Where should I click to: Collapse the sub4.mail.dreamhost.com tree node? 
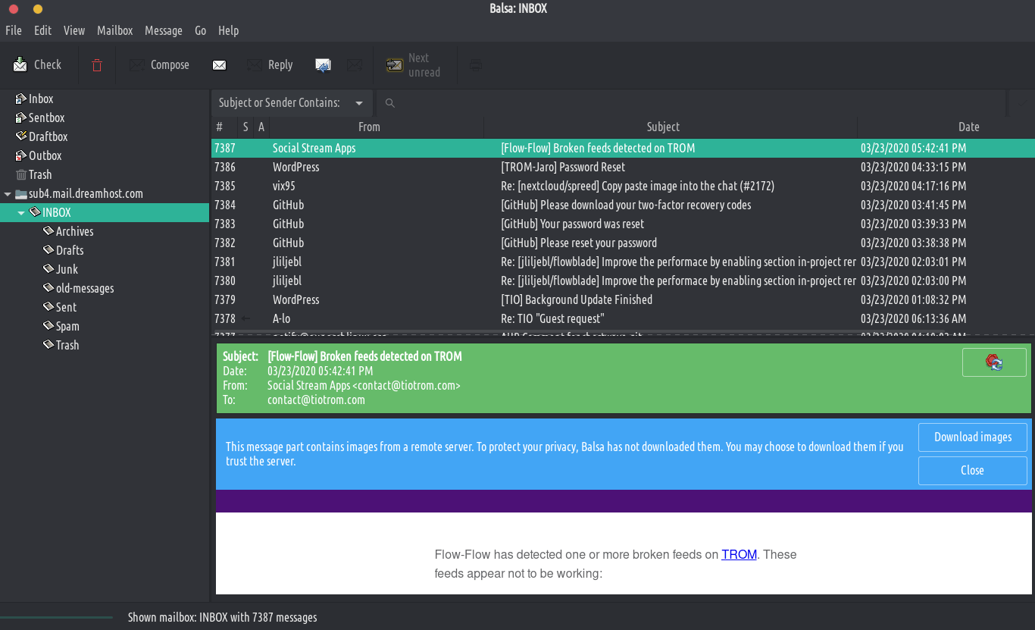pyautogui.click(x=8, y=194)
